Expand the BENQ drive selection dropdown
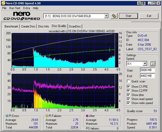Image resolution: width=162 pixels, height=132 pixels. [x=106, y=16]
